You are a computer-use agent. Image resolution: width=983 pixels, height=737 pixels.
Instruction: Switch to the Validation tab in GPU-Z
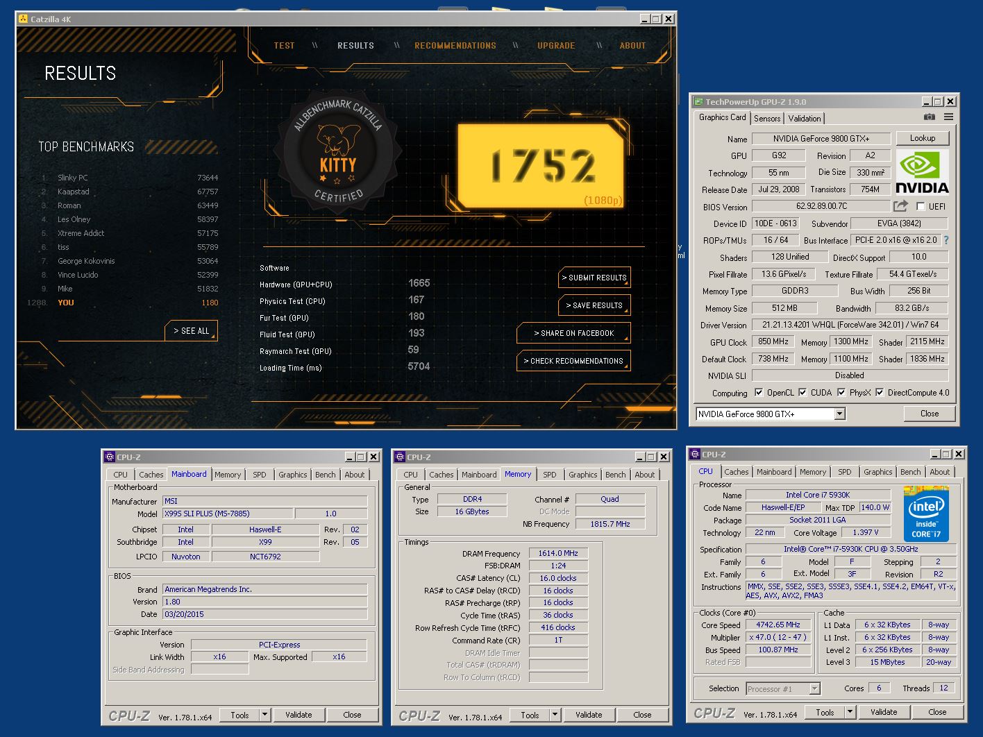coord(805,119)
